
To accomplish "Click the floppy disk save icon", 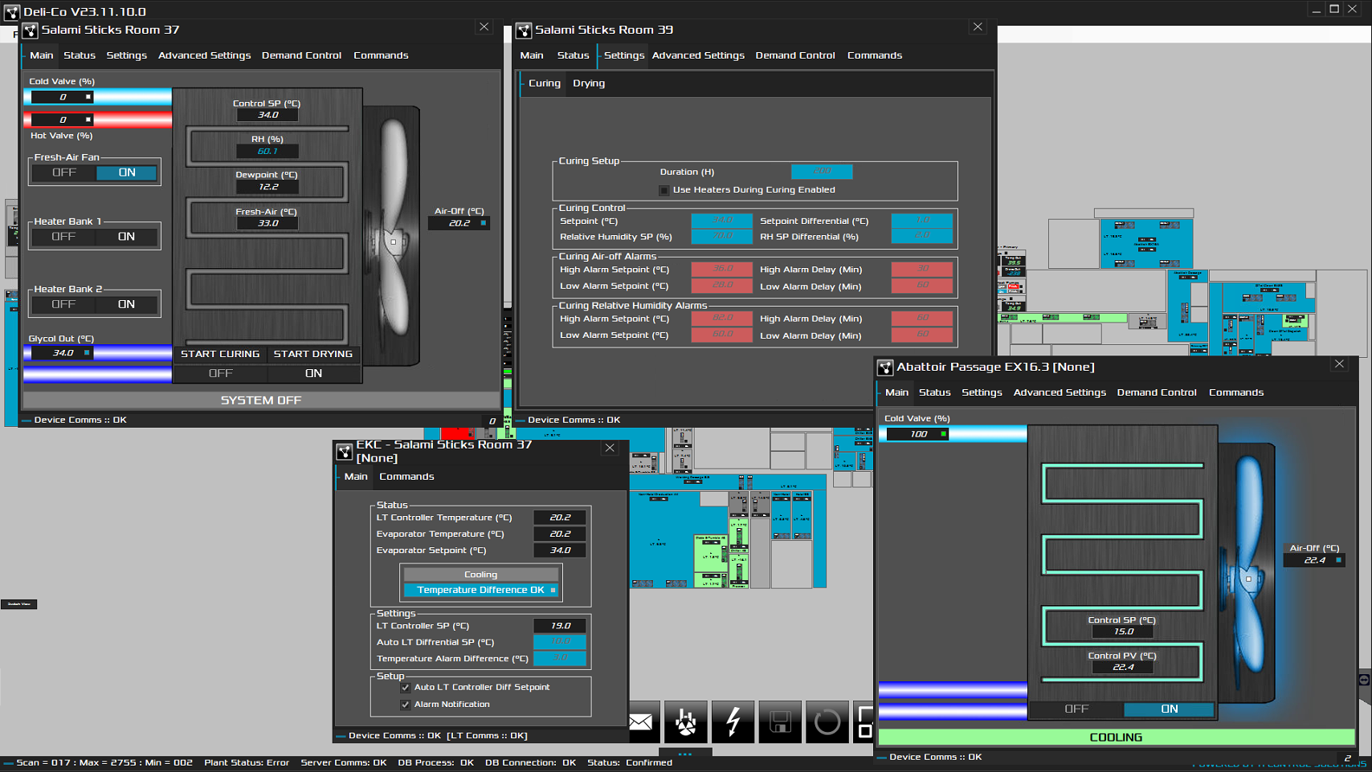I will coord(780,721).
